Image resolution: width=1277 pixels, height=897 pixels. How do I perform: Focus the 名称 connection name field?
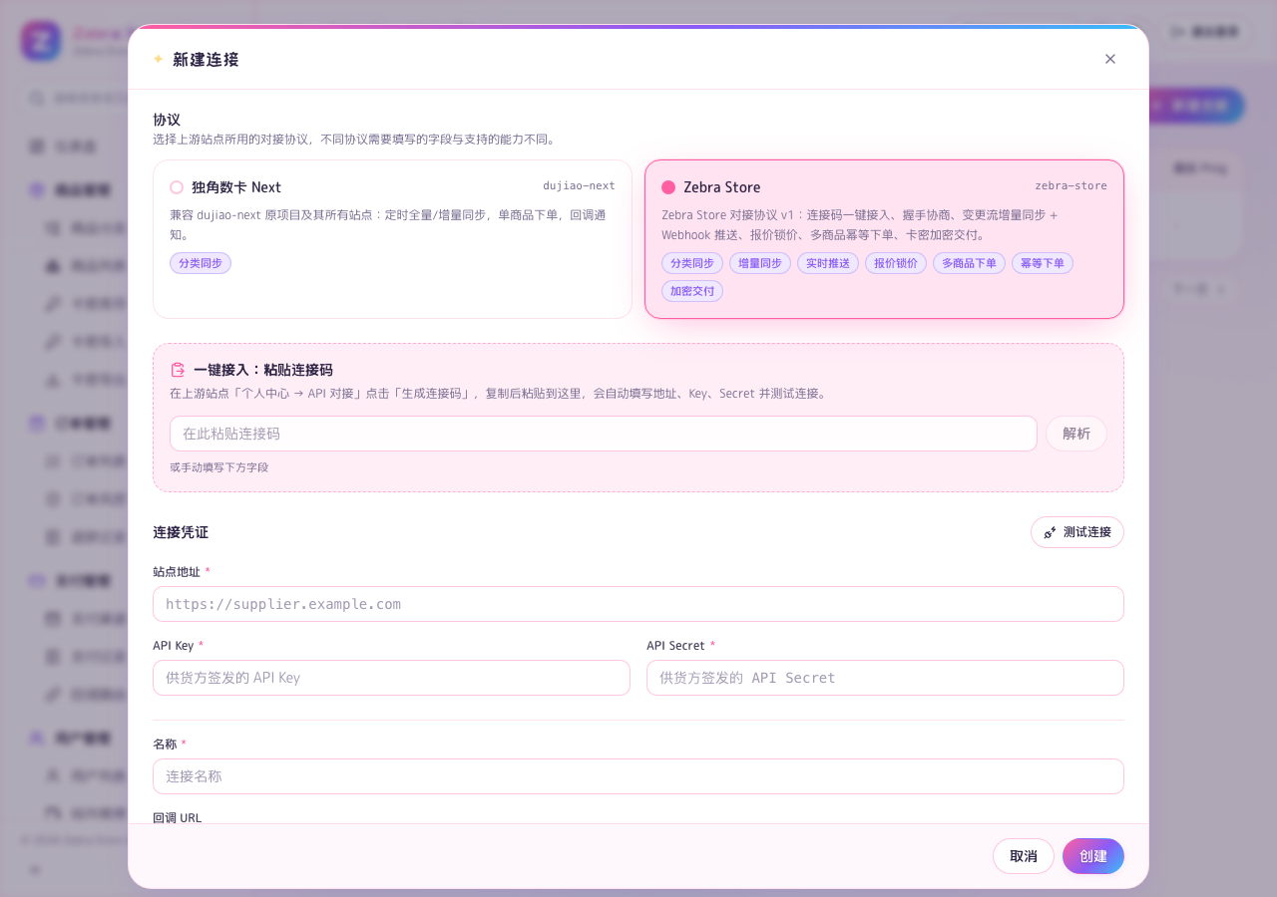pos(638,776)
